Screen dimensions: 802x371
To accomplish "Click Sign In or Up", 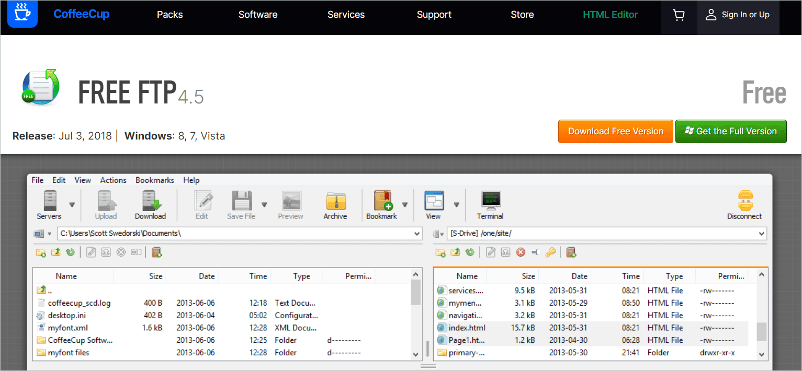I will [x=738, y=15].
